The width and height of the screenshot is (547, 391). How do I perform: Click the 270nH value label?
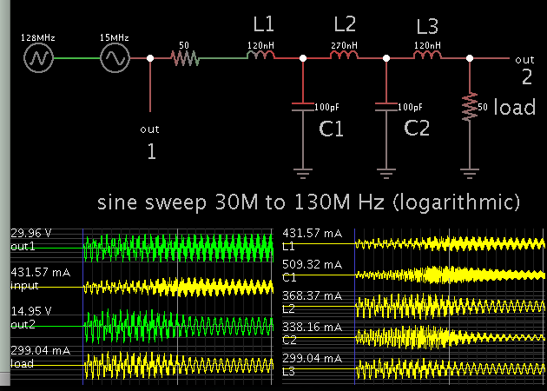[x=344, y=45]
